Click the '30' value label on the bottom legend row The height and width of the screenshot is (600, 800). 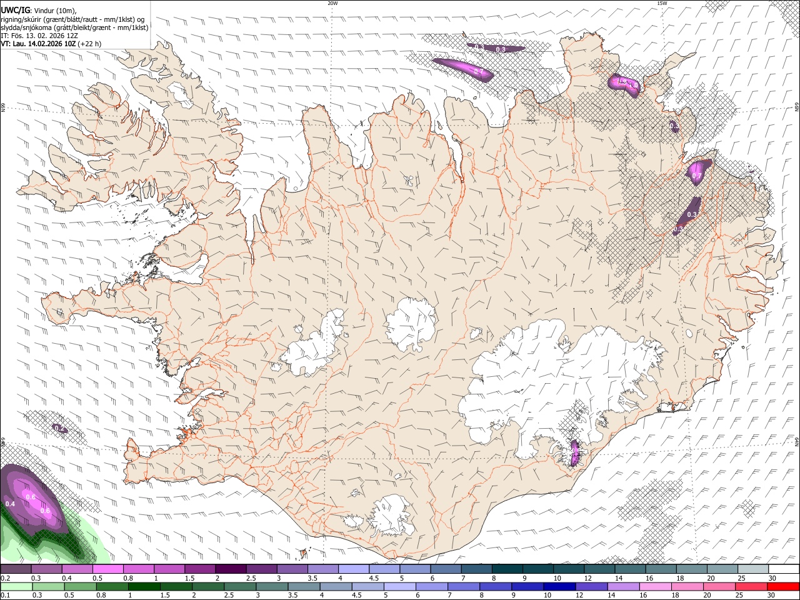pyautogui.click(x=772, y=596)
